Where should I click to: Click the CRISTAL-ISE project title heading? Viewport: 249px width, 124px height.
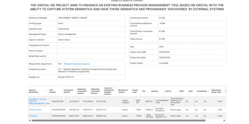click(x=127, y=7)
